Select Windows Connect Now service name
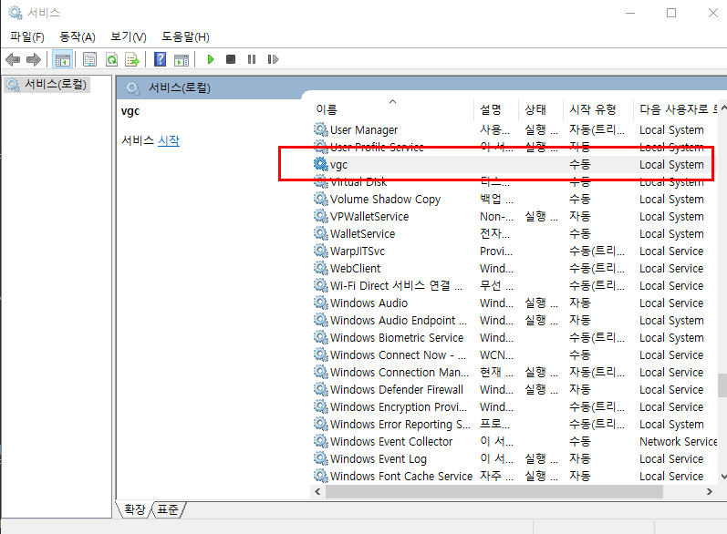The width and height of the screenshot is (727, 534). coord(399,355)
